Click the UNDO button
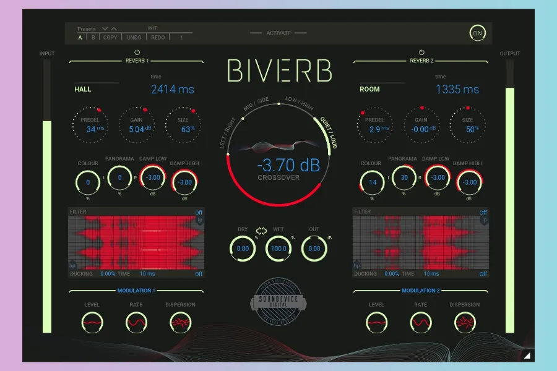The height and width of the screenshot is (371, 557). click(134, 38)
